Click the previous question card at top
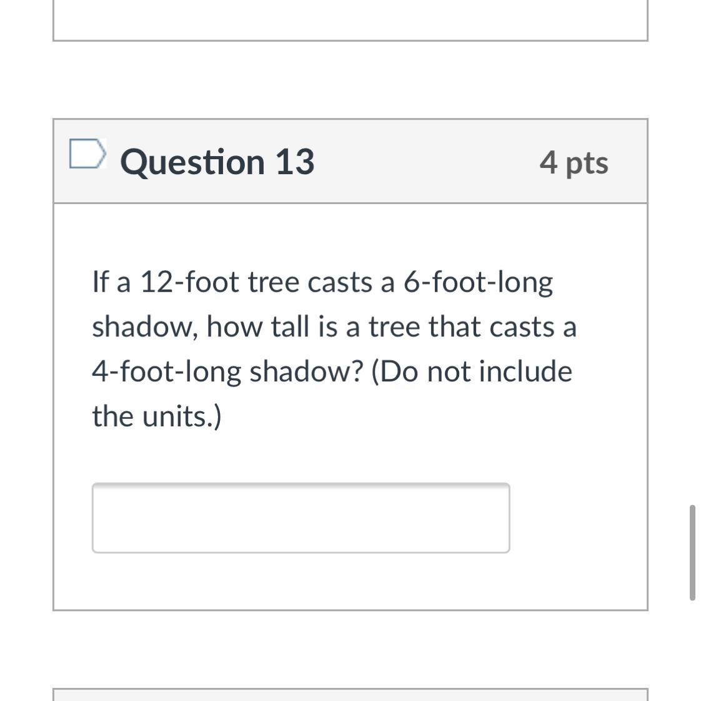Viewport: 701px width, 701px height. pyautogui.click(x=350, y=20)
